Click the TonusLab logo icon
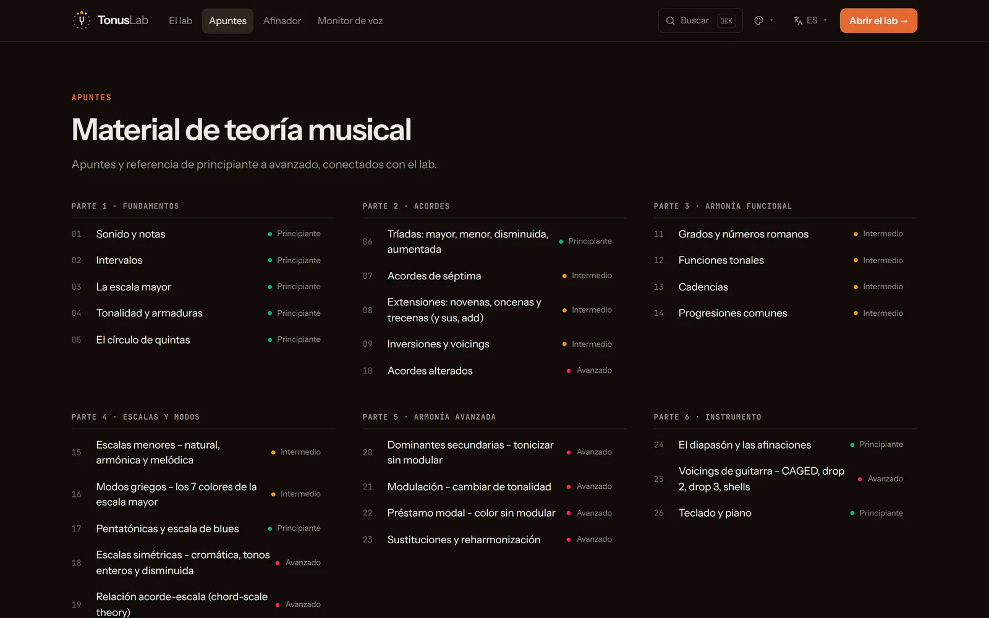The height and width of the screenshot is (618, 989). [x=82, y=20]
